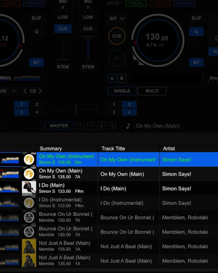Image resolution: width=218 pixels, height=273 pixels.
Task: Enable SLIP mode on the right deck
Action: pos(196,18)
